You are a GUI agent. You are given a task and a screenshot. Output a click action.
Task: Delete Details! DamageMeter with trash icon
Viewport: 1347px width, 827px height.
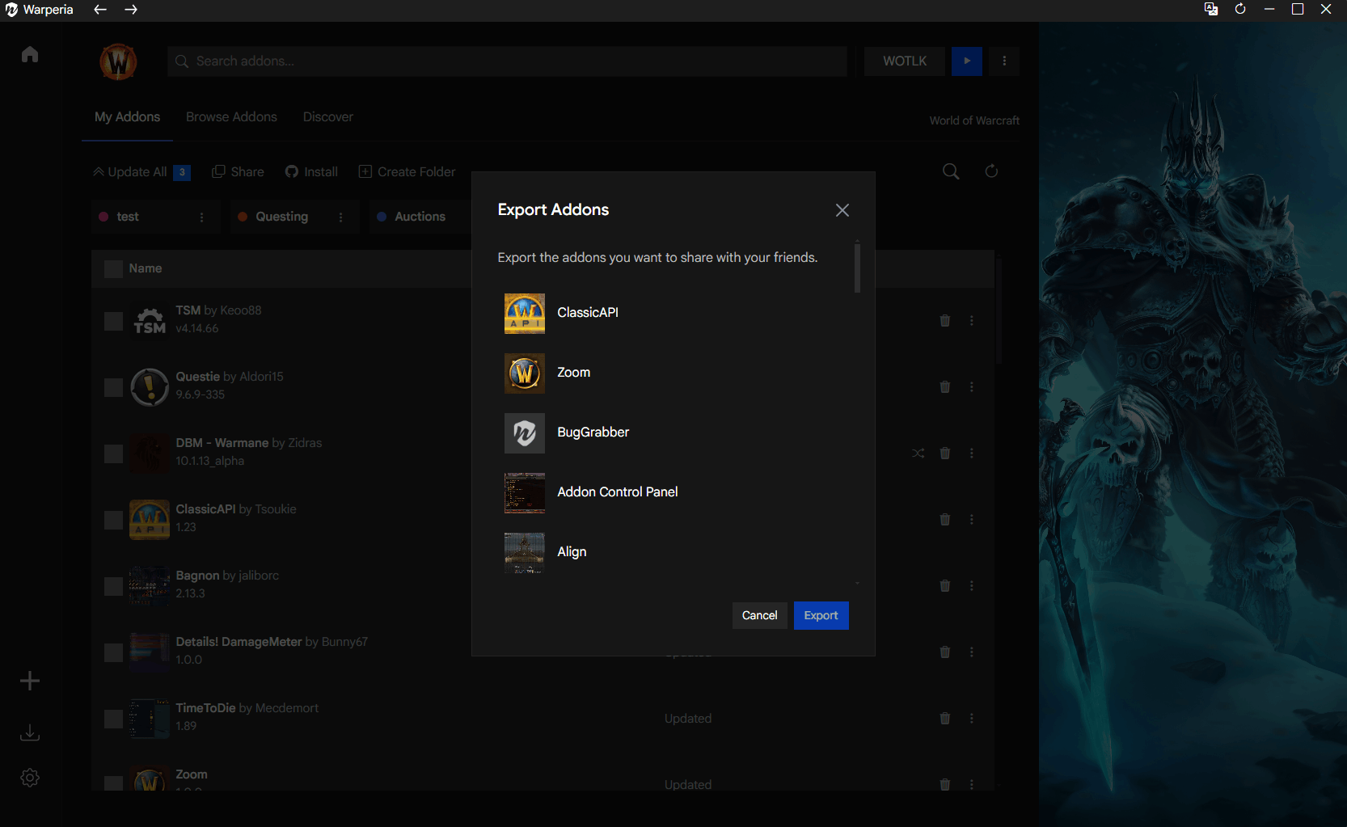pyautogui.click(x=944, y=652)
